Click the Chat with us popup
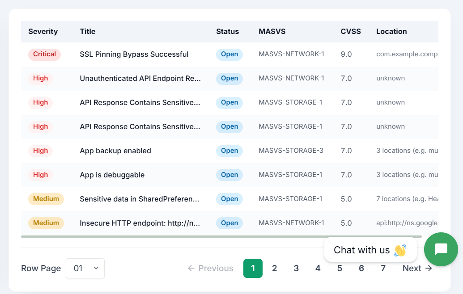 click(370, 250)
